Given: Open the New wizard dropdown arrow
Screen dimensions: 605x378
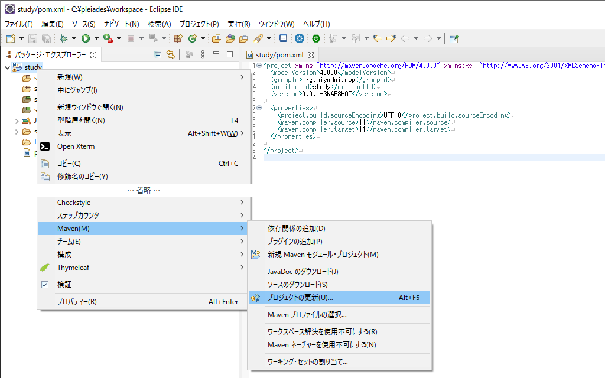Looking at the screenshot, I should (x=21, y=38).
